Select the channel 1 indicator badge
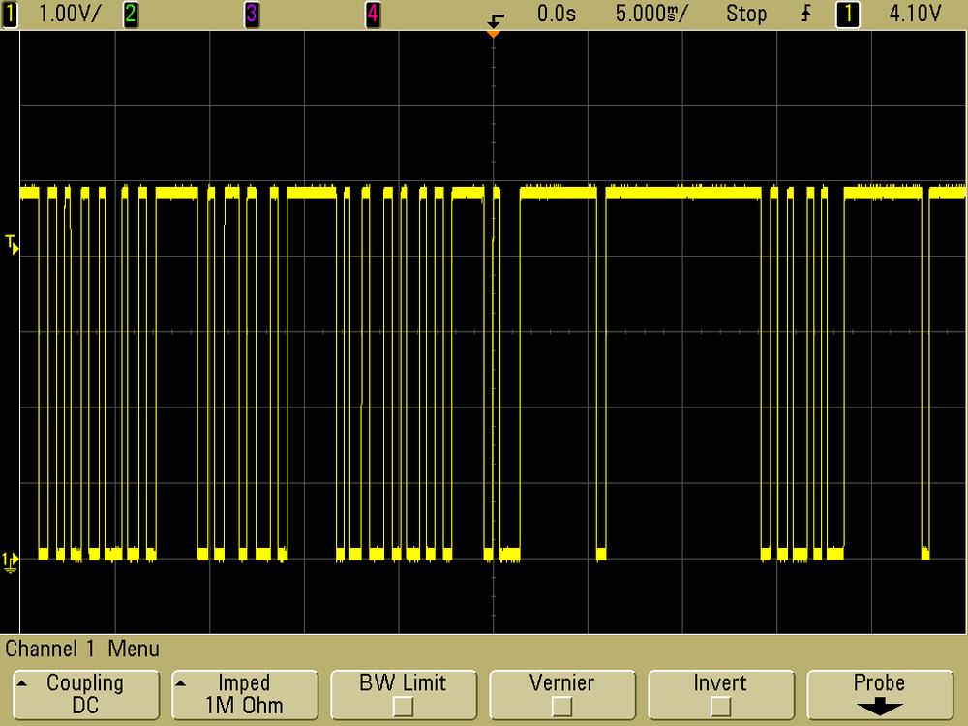968x726 pixels. [x=11, y=14]
